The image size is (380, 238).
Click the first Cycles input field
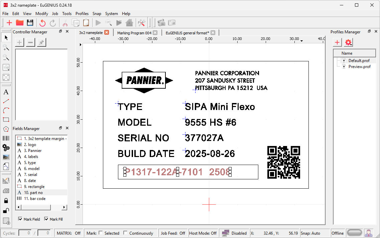click(x=25, y=233)
